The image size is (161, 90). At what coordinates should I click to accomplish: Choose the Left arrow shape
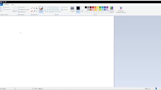click(x=56, y=9)
